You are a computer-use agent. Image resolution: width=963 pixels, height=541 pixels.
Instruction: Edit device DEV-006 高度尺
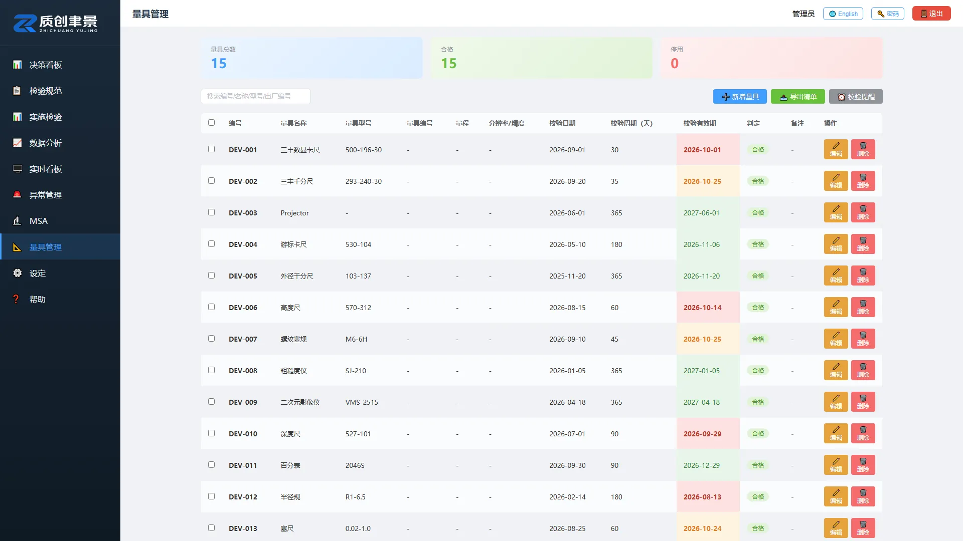tap(836, 307)
